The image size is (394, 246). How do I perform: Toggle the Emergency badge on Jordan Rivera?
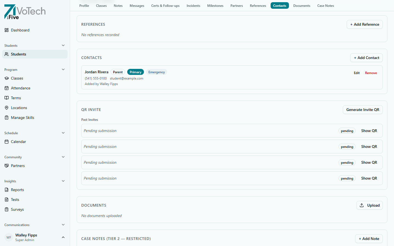[156, 72]
